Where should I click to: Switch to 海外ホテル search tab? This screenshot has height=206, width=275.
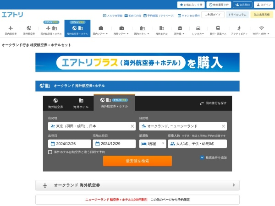81,103
